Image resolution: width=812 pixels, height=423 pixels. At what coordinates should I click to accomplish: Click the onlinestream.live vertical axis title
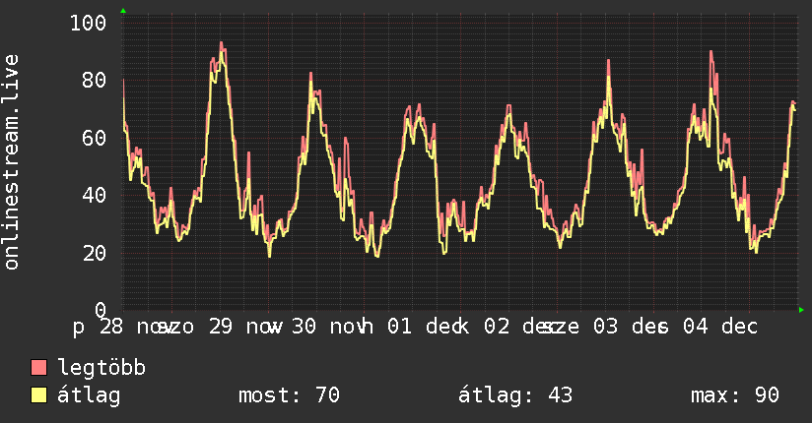pos(11,162)
